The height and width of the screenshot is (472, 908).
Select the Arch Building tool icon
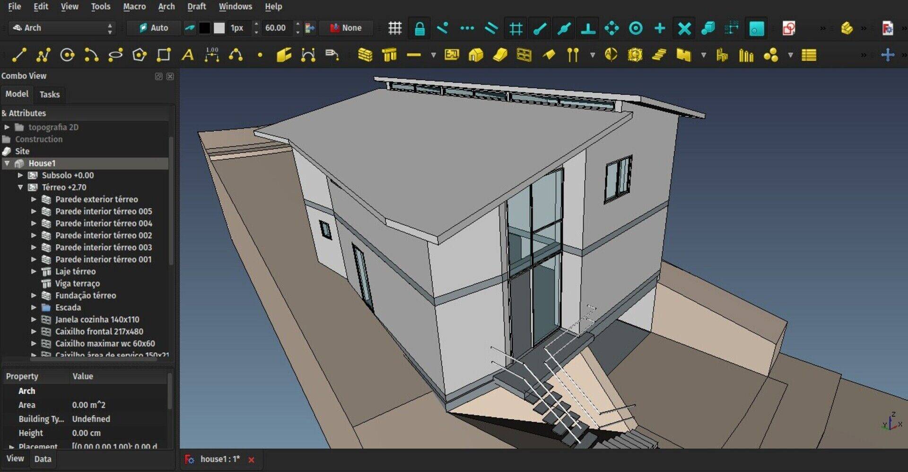[x=476, y=55]
